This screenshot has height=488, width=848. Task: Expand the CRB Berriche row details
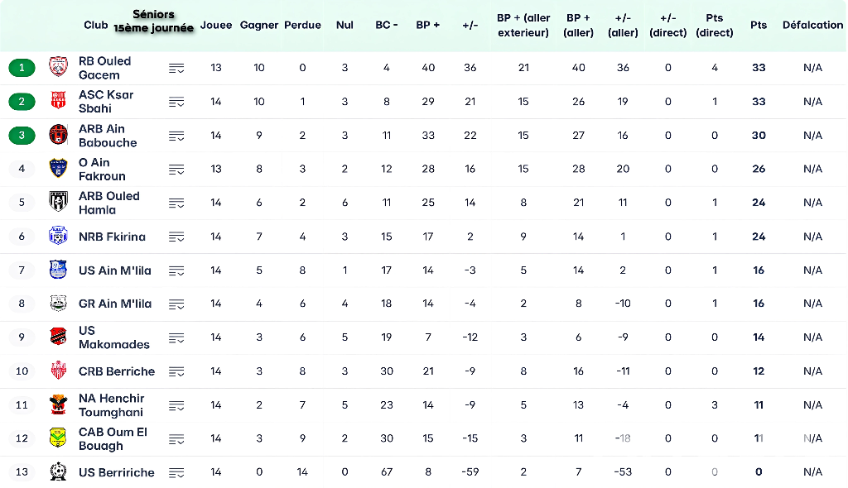coord(176,371)
